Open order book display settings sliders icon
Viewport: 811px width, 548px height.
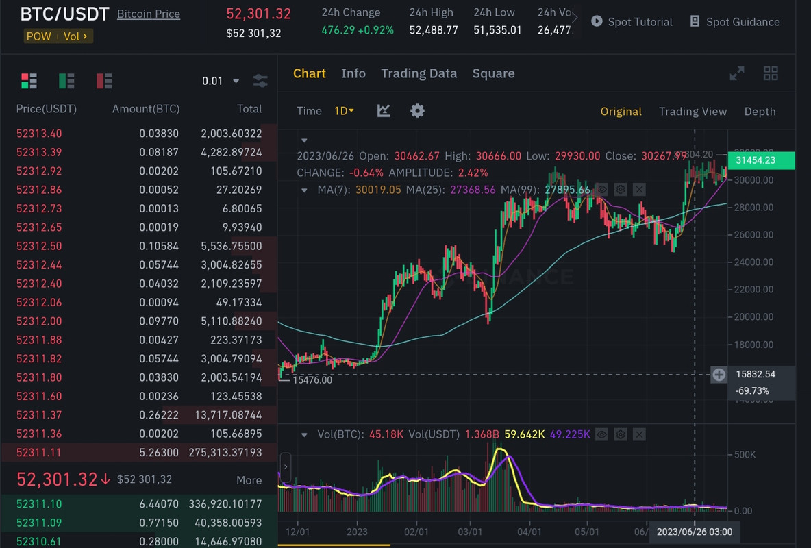click(260, 81)
